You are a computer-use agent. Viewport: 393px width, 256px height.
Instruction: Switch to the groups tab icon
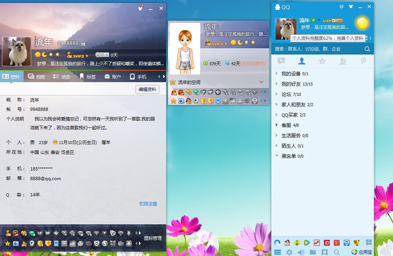pos(343,61)
